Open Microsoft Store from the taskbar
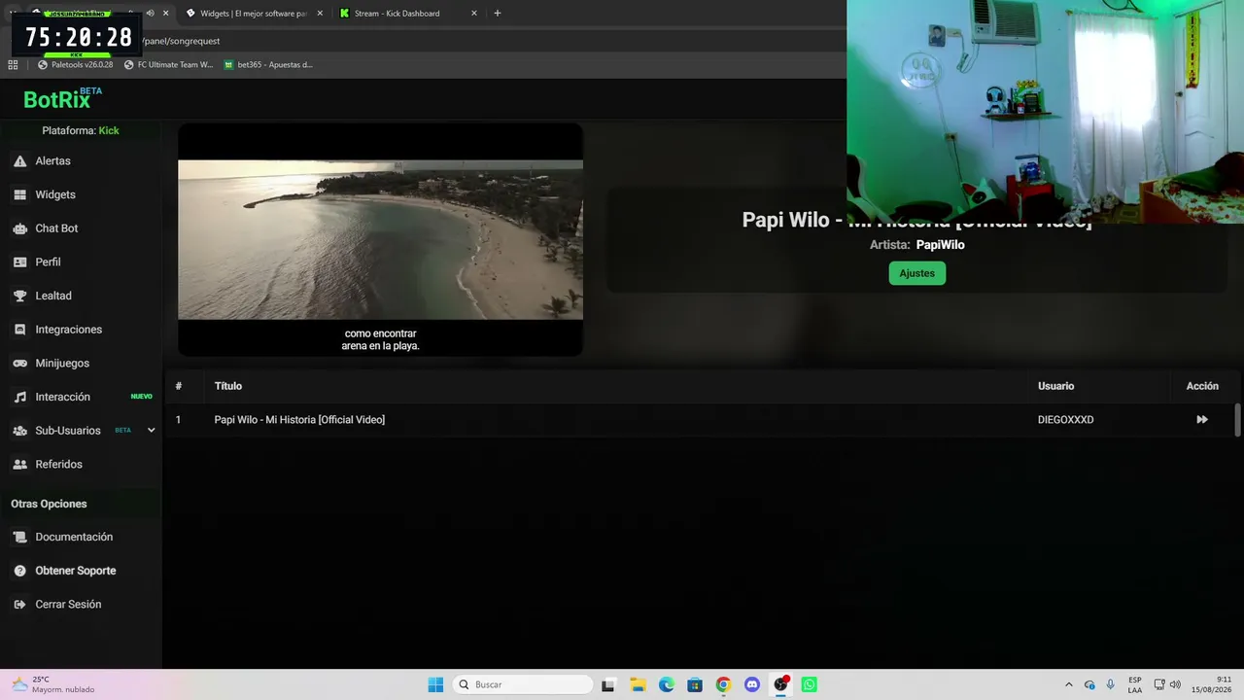The height and width of the screenshot is (700, 1244). pos(695,684)
